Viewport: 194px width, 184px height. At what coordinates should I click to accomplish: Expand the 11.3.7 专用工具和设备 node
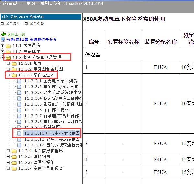pos(8,168)
